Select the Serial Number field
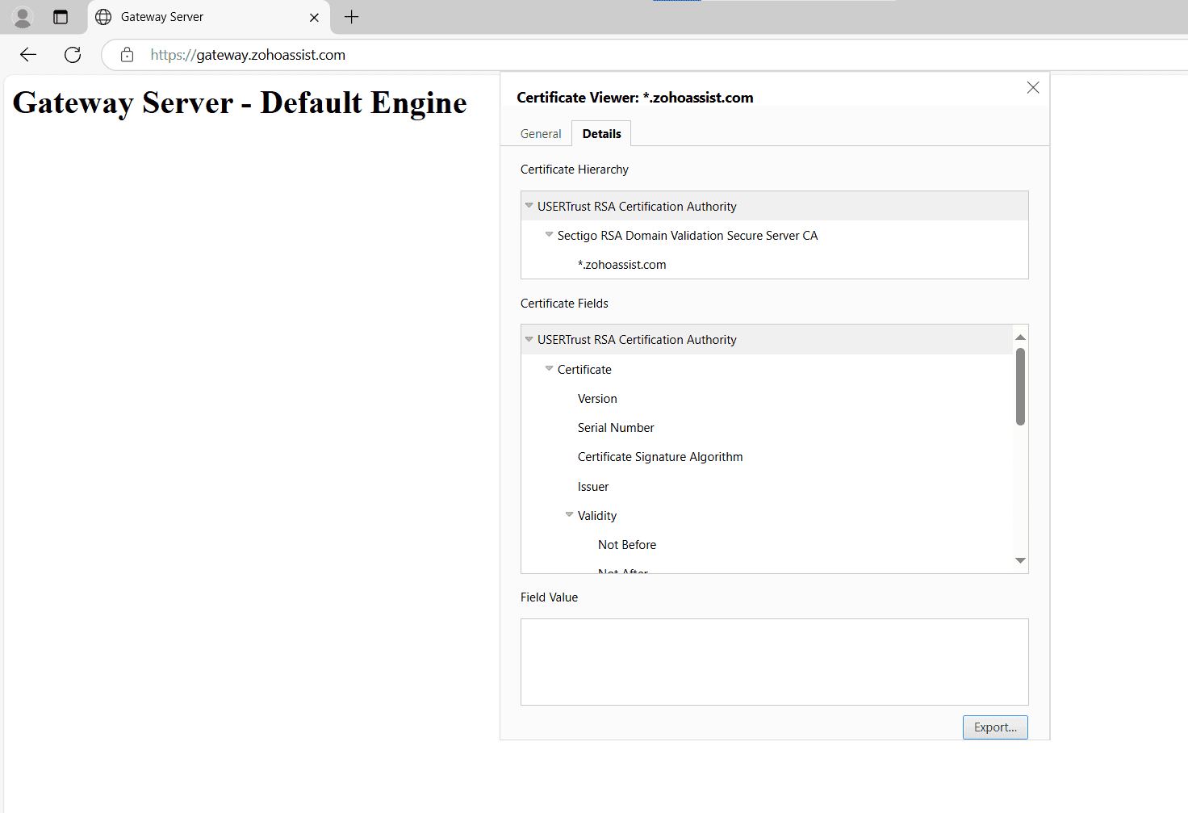1188x813 pixels. click(x=616, y=427)
